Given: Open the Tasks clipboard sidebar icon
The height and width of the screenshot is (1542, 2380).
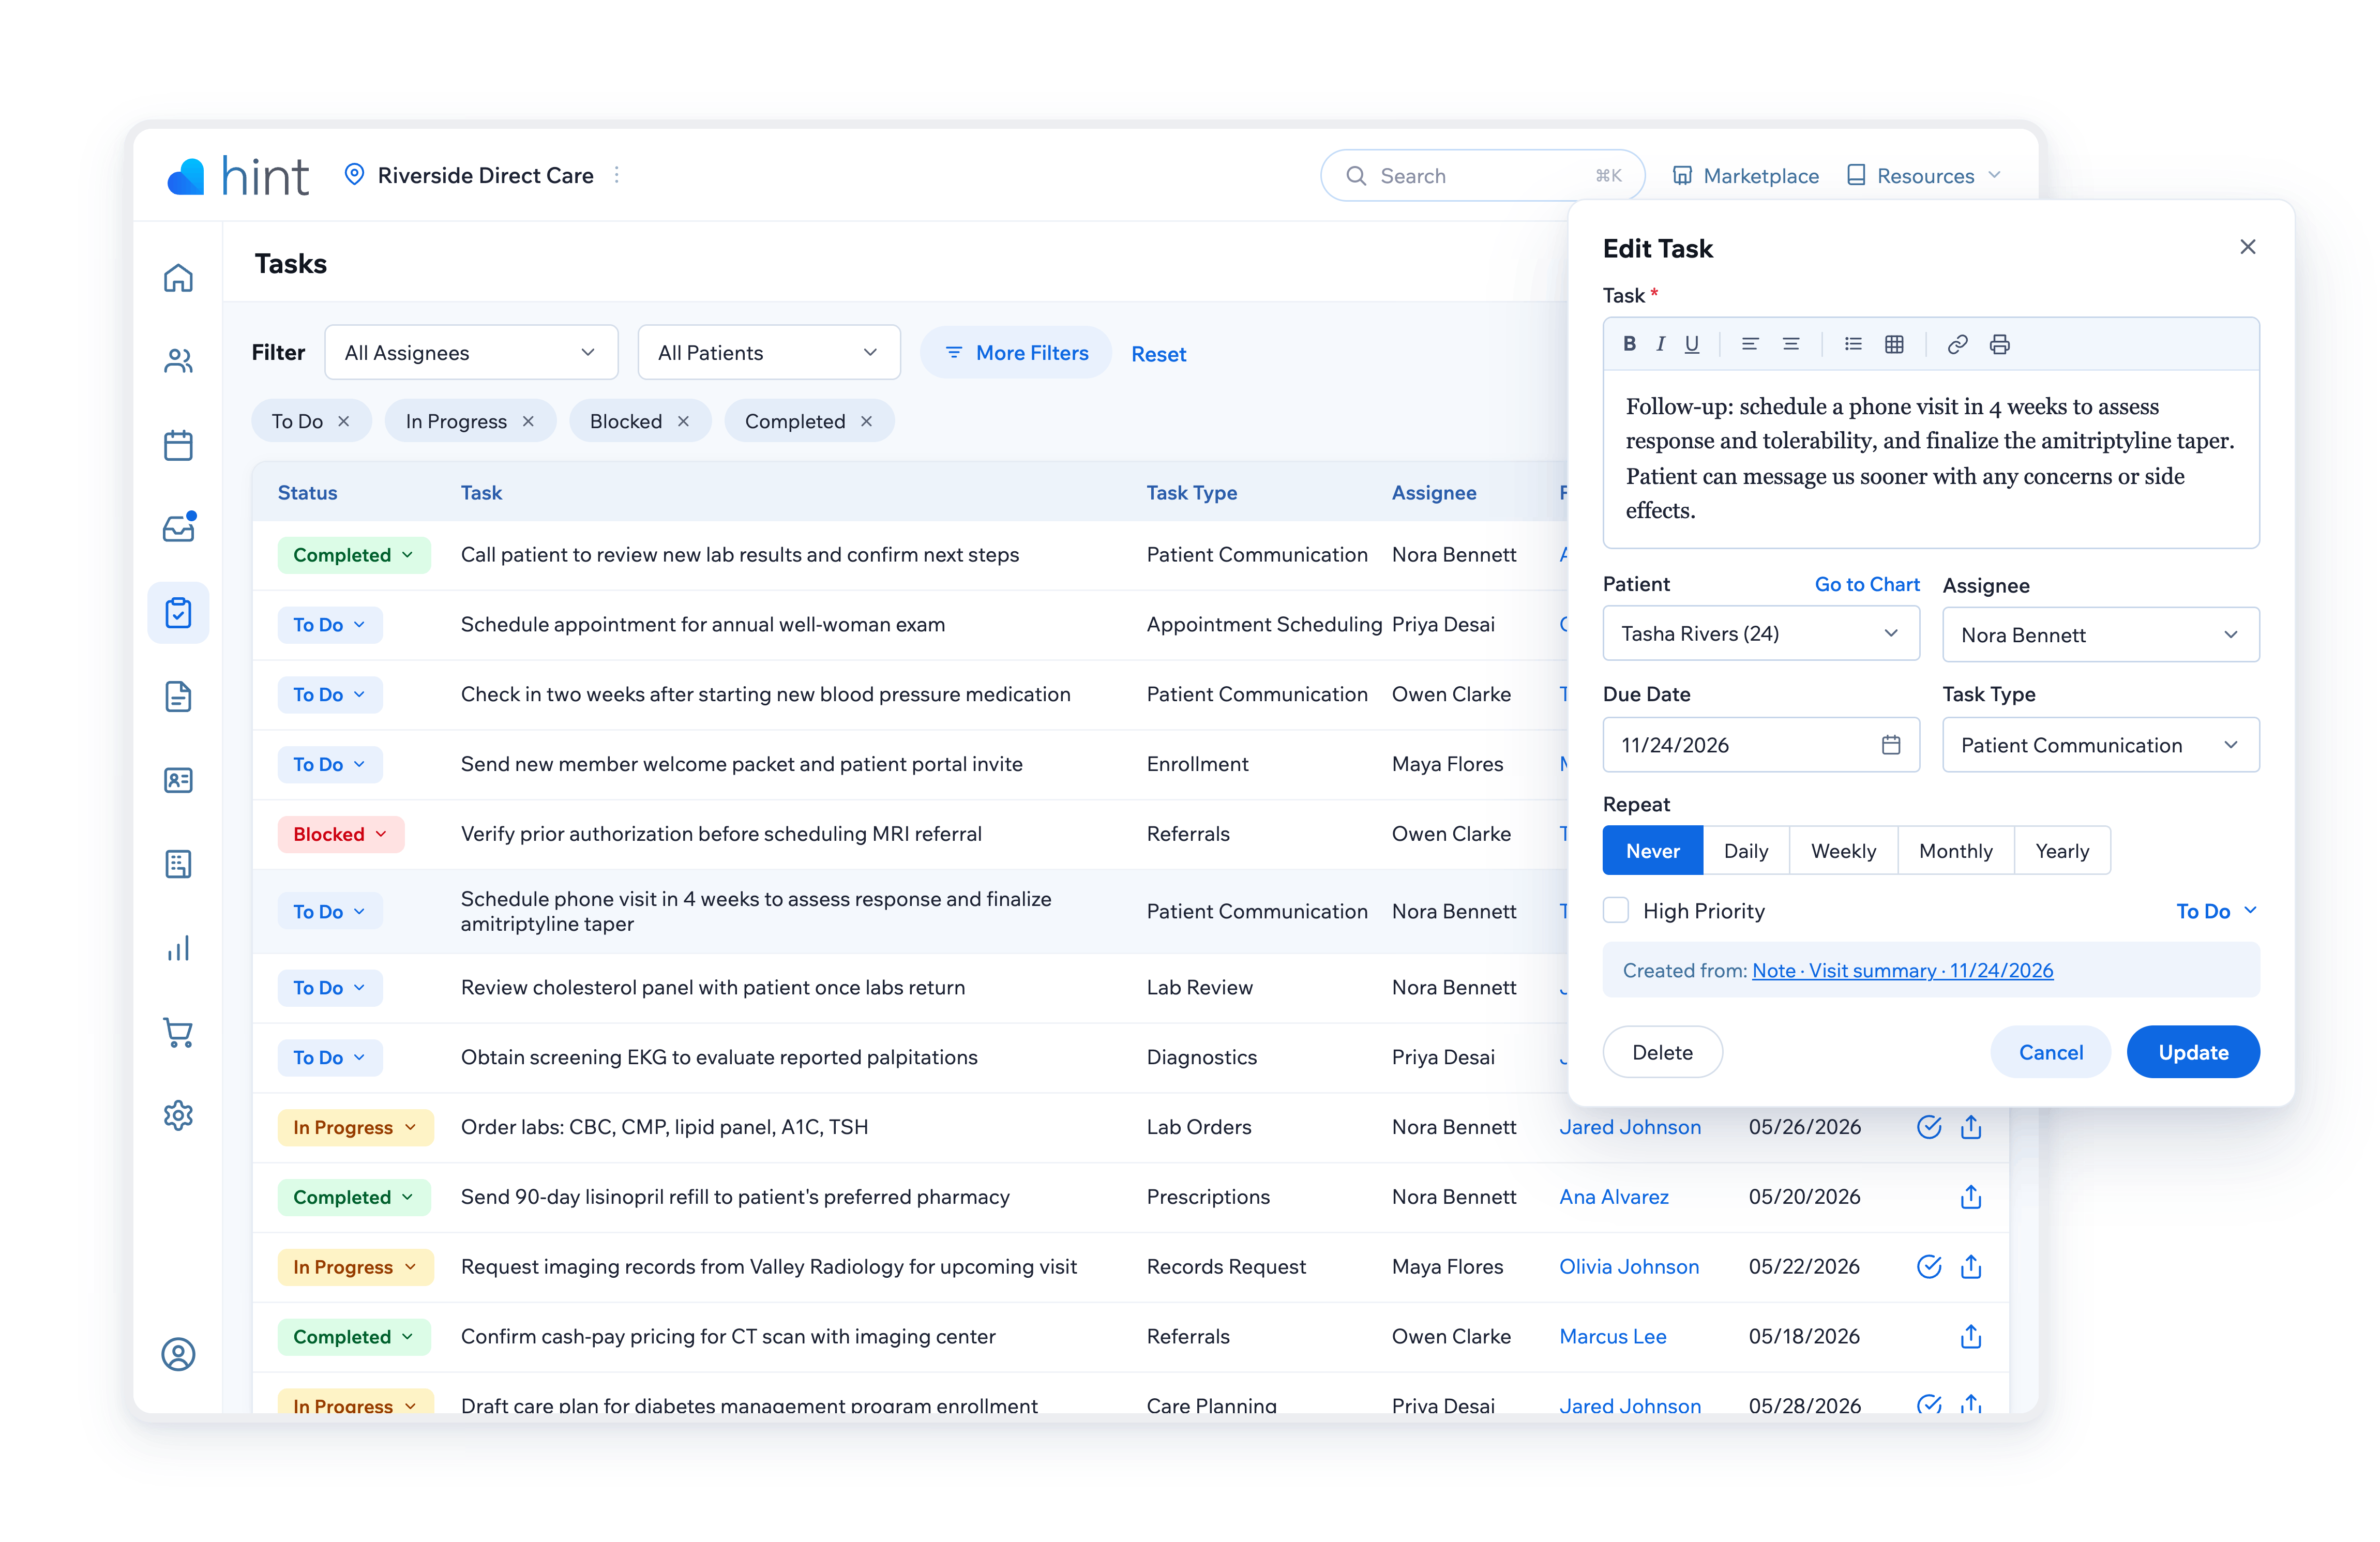Looking at the screenshot, I should point(178,612).
